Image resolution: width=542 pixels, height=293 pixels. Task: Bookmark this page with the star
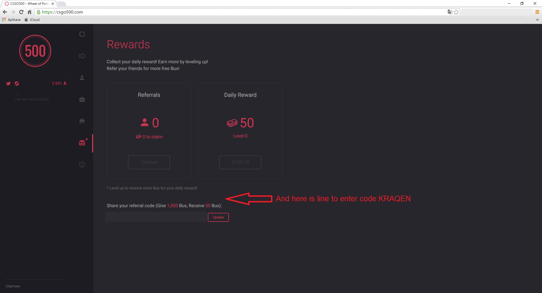(456, 12)
